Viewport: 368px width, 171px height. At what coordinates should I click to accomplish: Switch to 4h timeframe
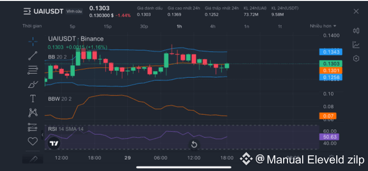click(213, 27)
